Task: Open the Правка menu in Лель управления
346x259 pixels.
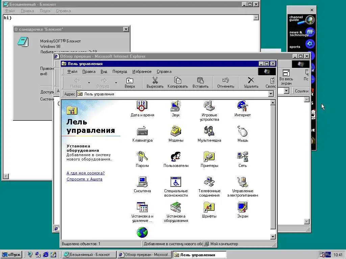Action: point(89,71)
